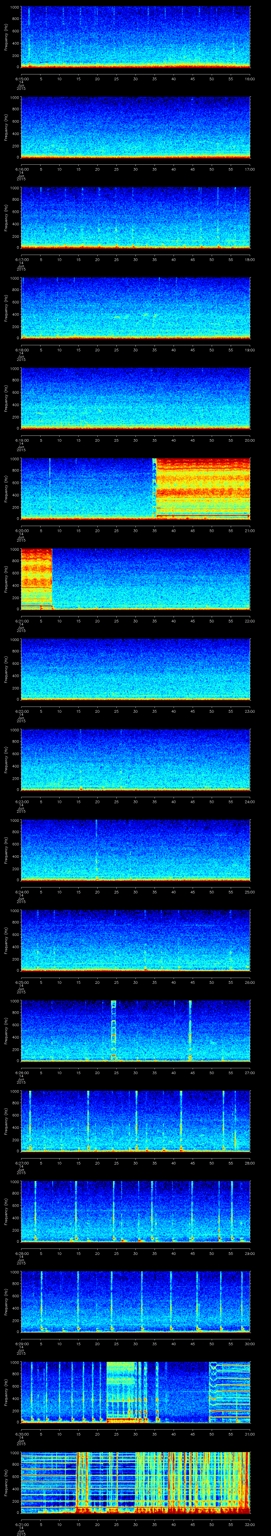Viewport: 271px width, 1536px height.
Task: Click the Frequency (Hz) axis label beside the 6:30:00 panel
Action: click(6, 1392)
